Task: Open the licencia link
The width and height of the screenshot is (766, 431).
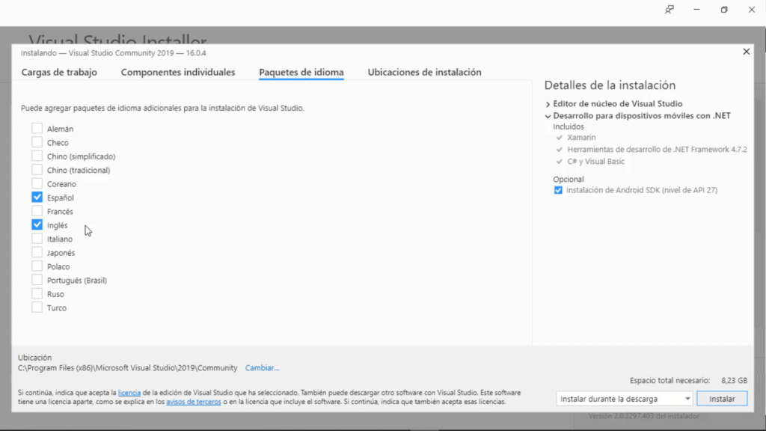Action: click(129, 393)
